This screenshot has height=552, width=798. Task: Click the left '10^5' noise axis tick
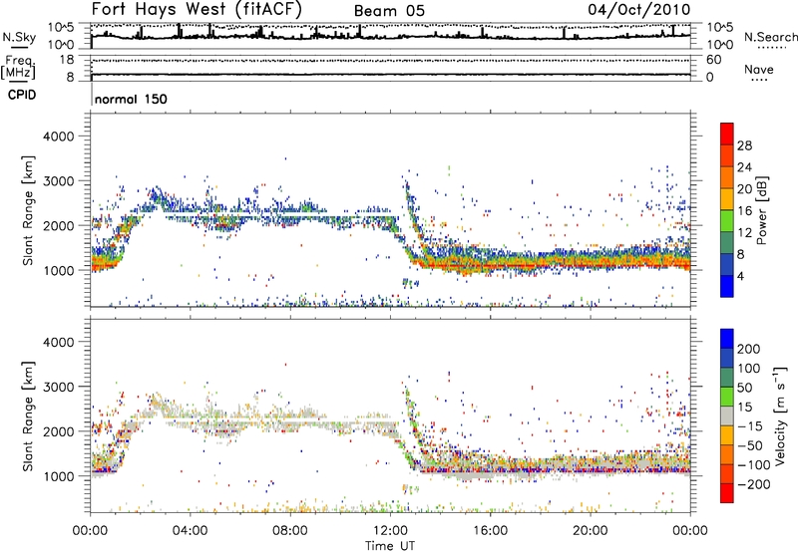pos(61,27)
